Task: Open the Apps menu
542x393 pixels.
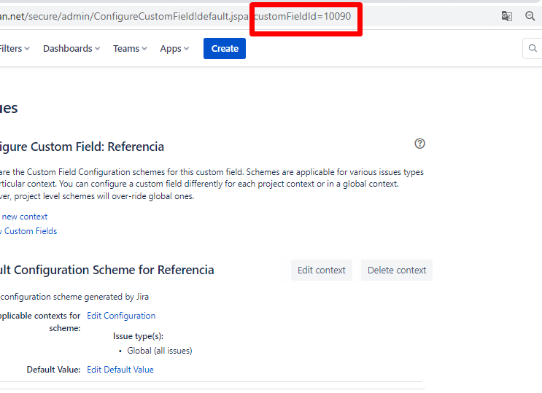Action: (x=174, y=49)
